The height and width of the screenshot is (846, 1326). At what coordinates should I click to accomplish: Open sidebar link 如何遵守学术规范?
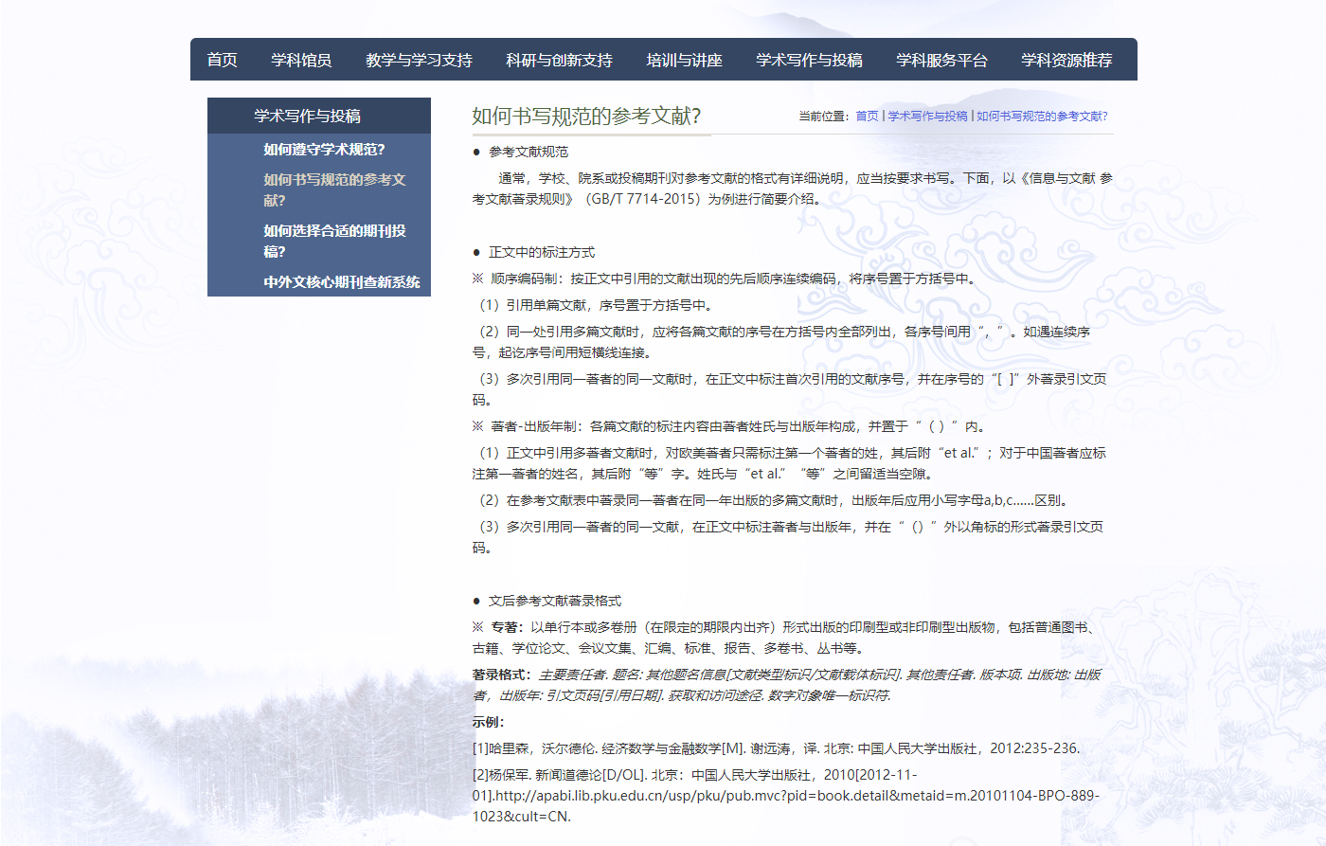click(324, 149)
